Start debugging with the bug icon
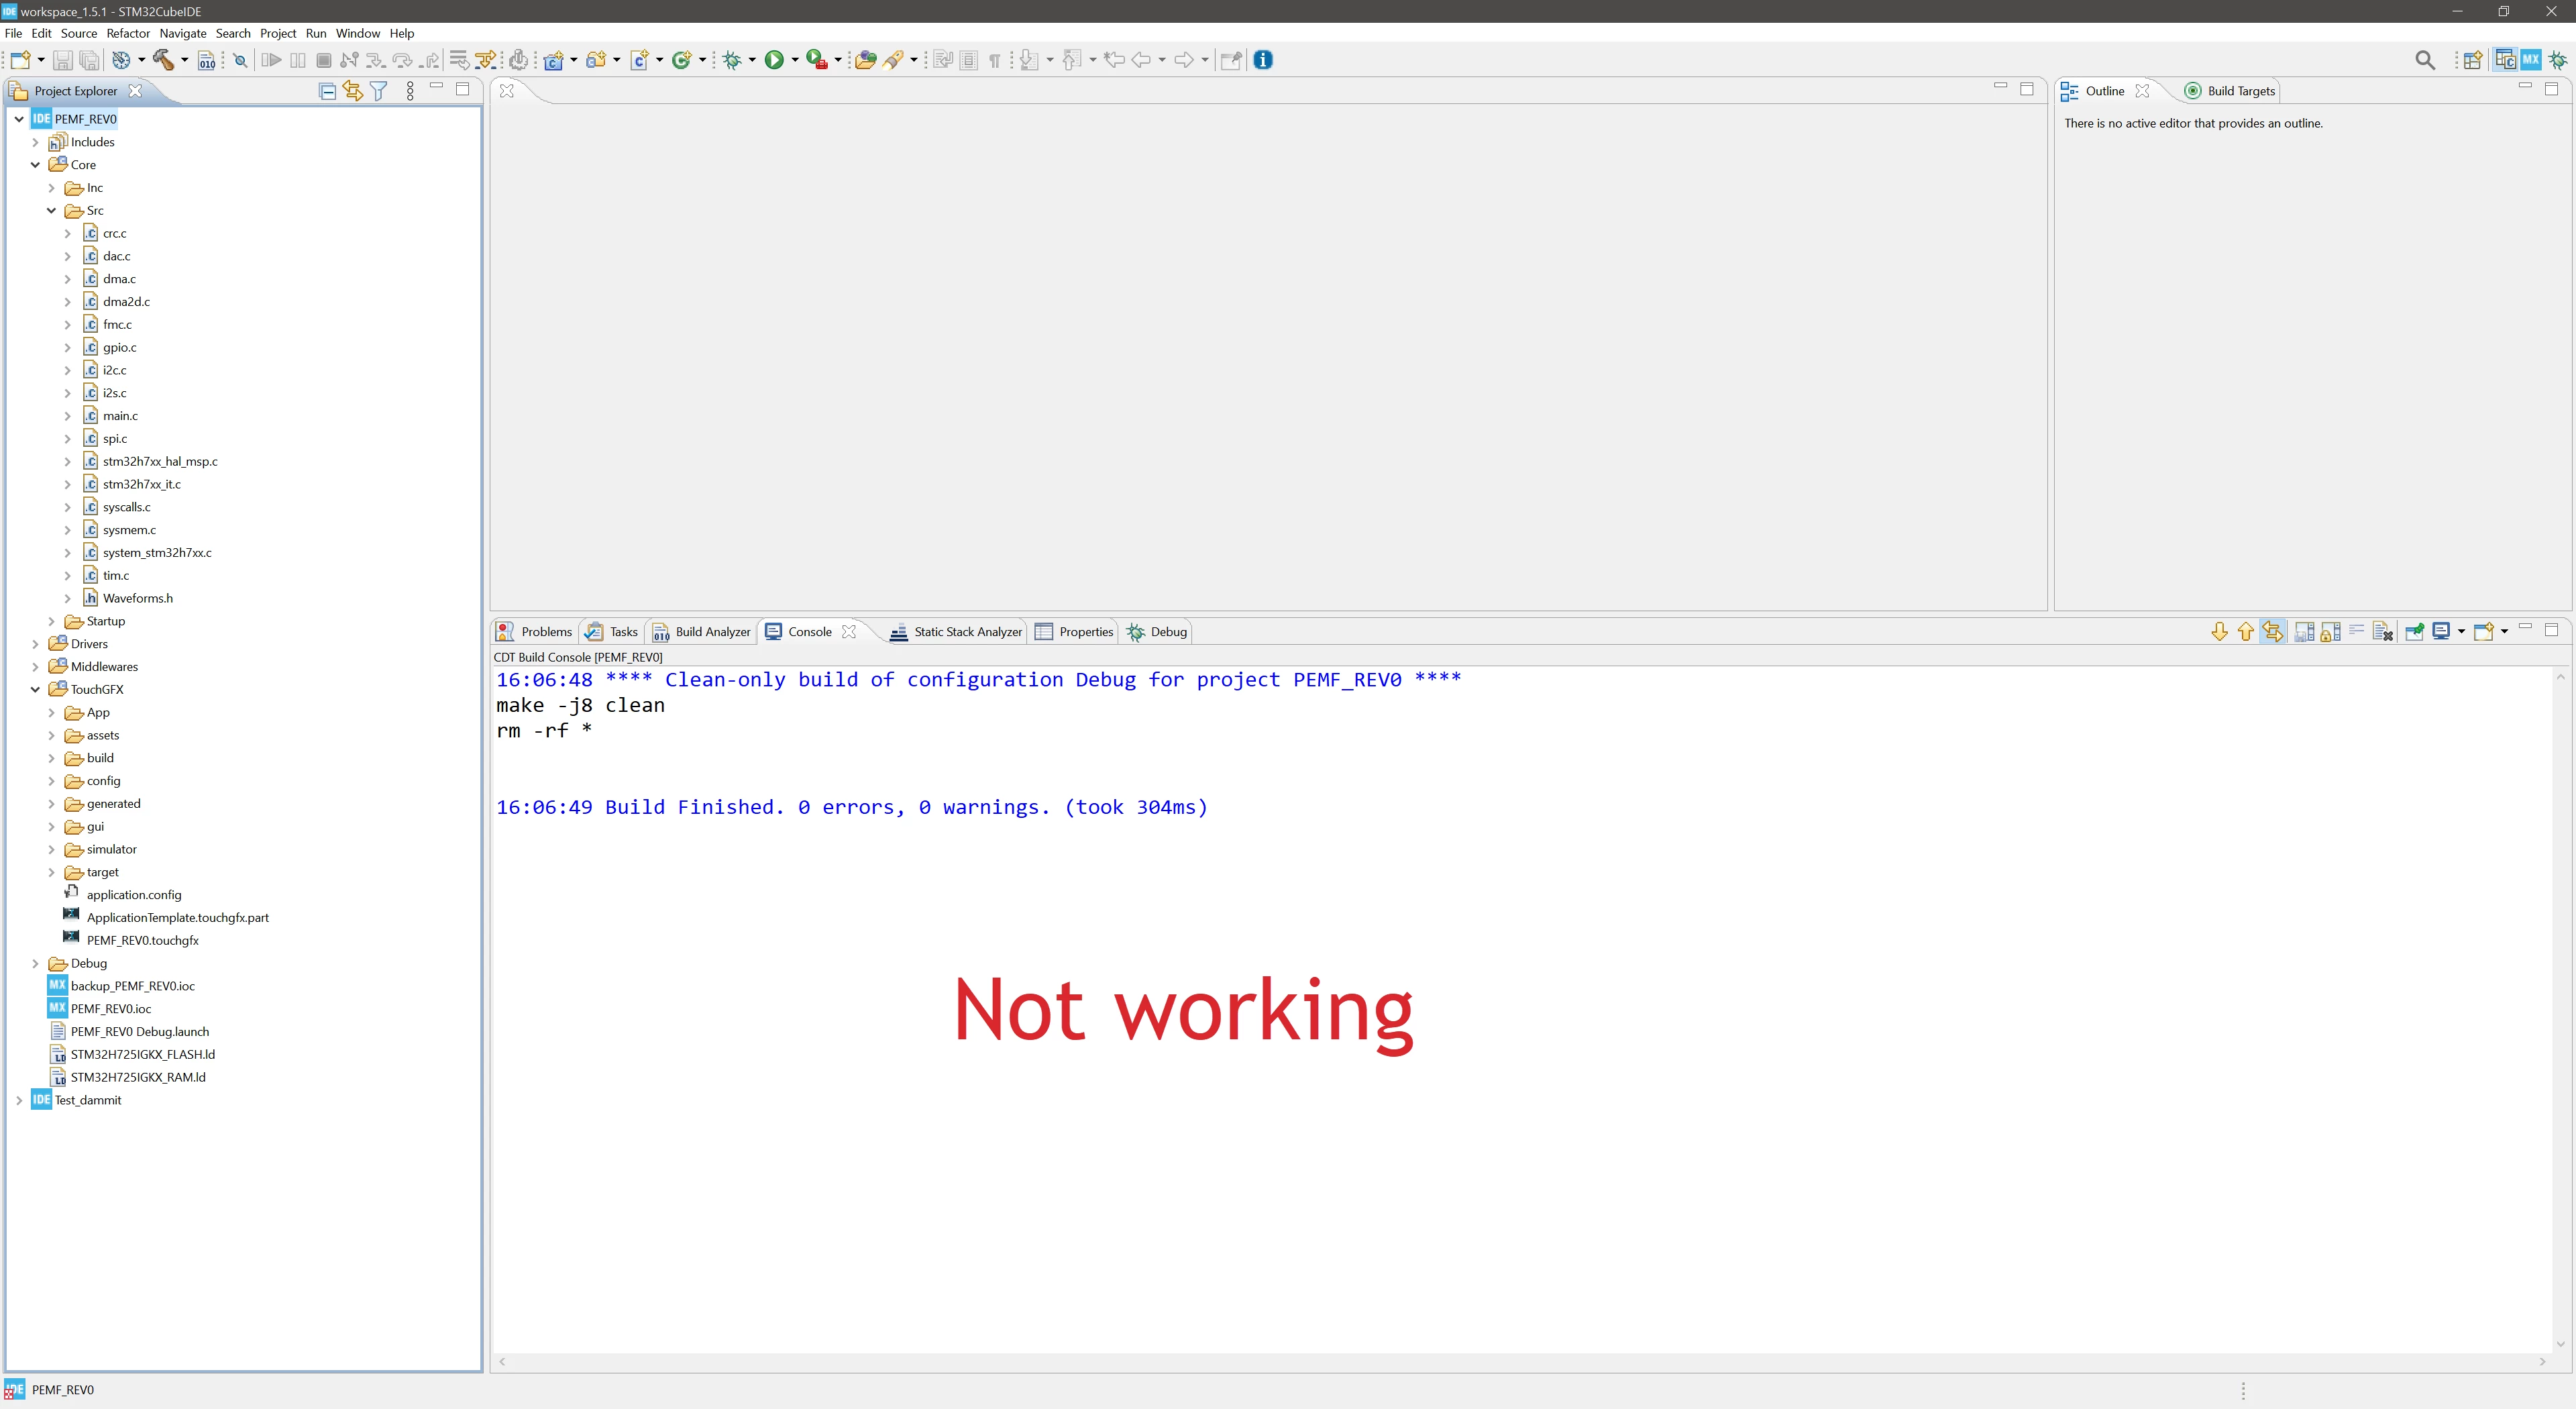The image size is (2576, 1409). click(732, 60)
